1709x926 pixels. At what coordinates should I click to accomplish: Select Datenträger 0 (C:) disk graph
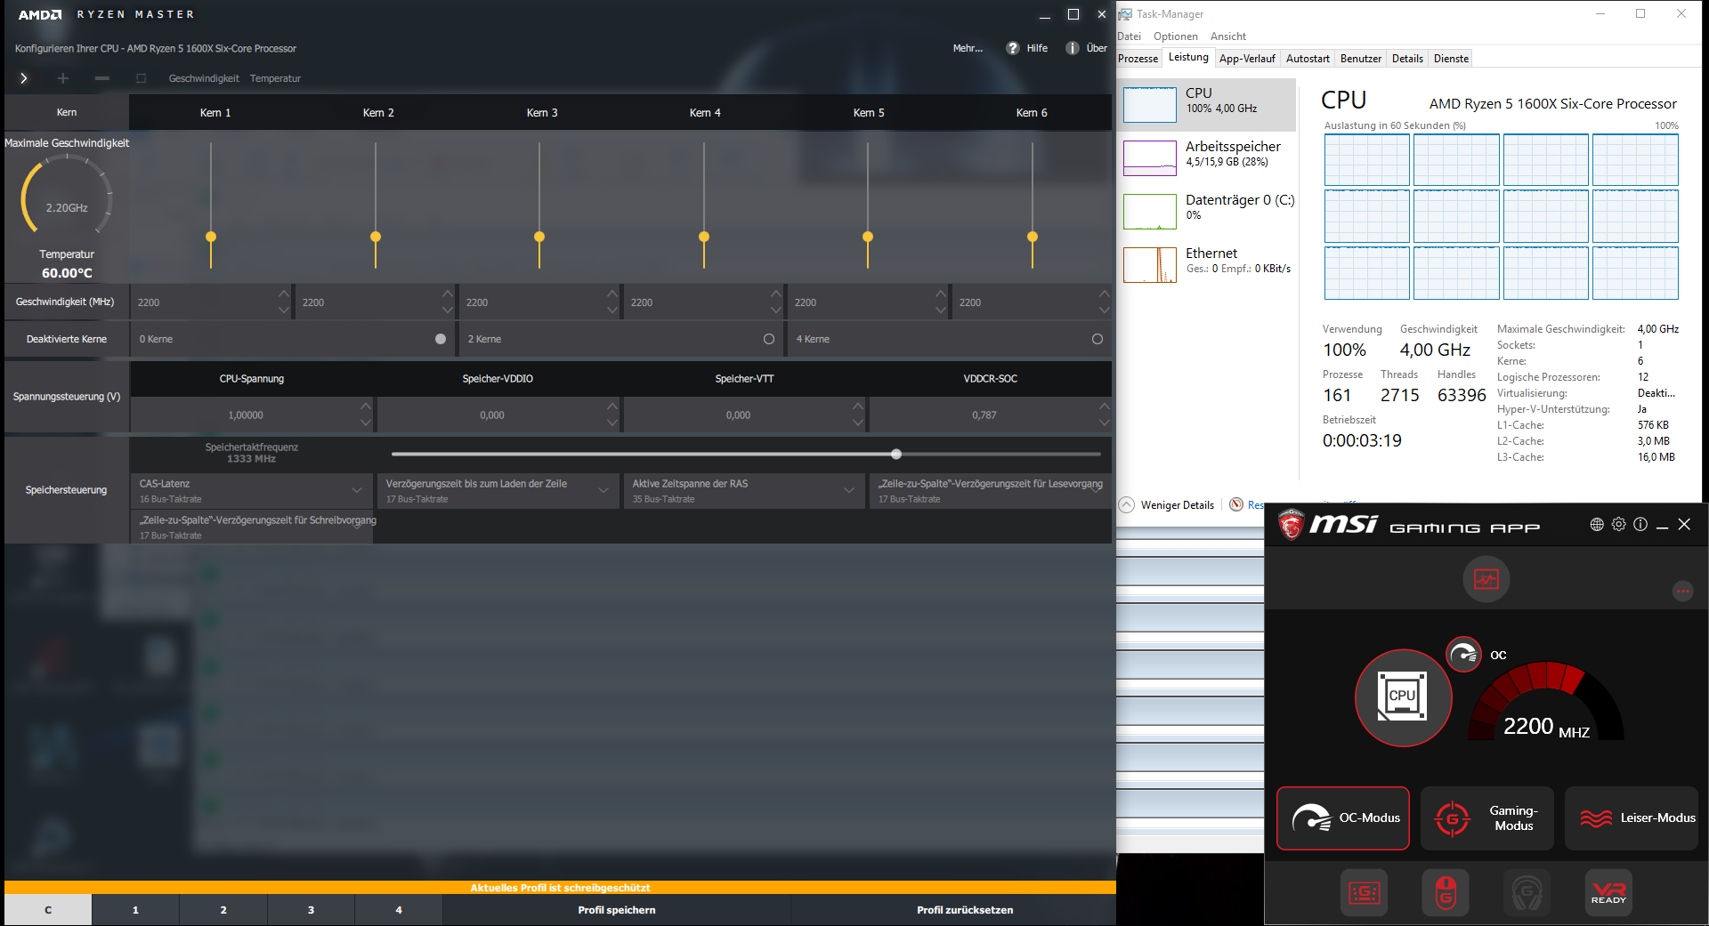coord(1149,212)
